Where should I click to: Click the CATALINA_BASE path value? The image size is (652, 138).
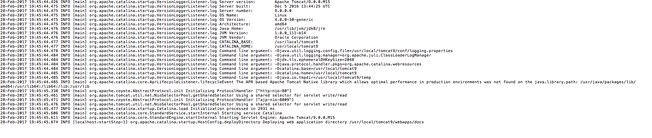pyautogui.click(x=296, y=42)
